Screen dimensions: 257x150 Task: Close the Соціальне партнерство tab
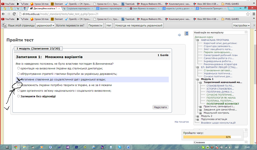pyautogui.click(x=92, y=8)
